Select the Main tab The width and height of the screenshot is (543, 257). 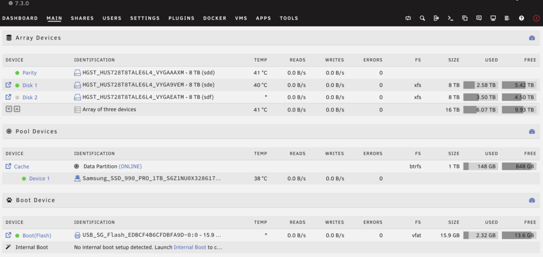point(54,18)
